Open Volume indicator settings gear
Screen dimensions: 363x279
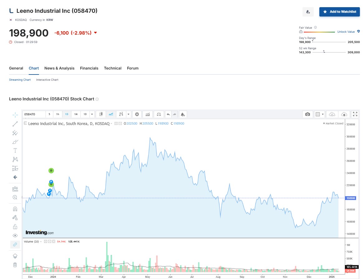(x=50, y=242)
